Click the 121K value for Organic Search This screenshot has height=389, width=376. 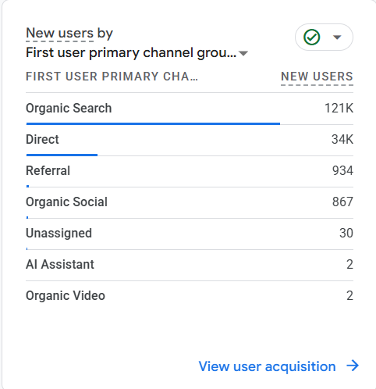click(x=339, y=108)
